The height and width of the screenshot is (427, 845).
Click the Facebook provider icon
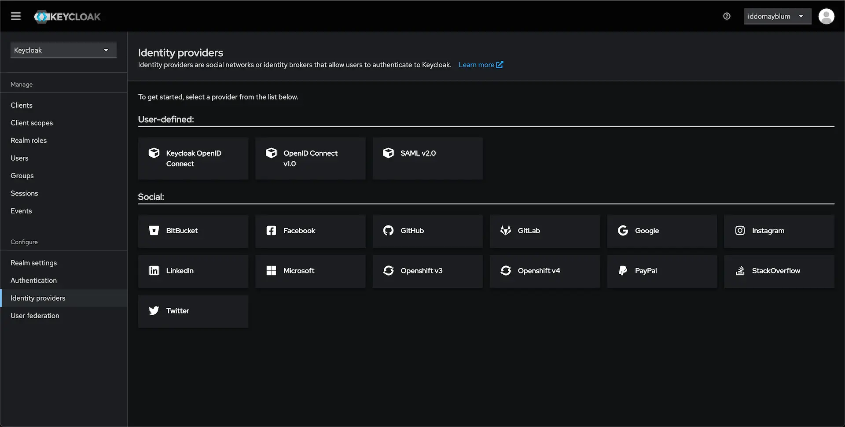click(271, 230)
